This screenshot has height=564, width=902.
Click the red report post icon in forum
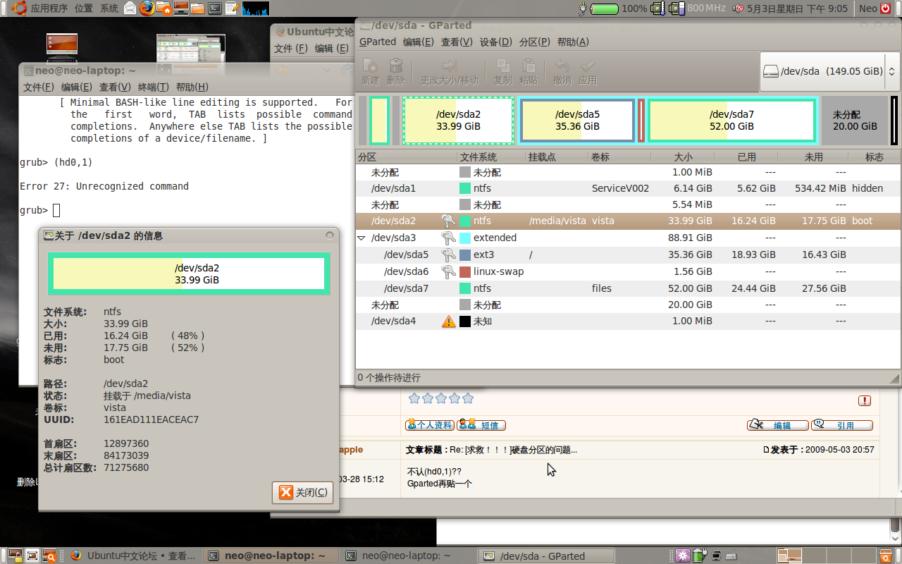pos(865,400)
